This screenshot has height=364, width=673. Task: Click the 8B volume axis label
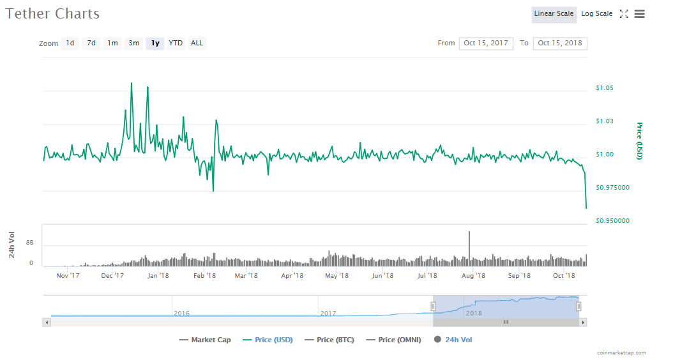[29, 243]
